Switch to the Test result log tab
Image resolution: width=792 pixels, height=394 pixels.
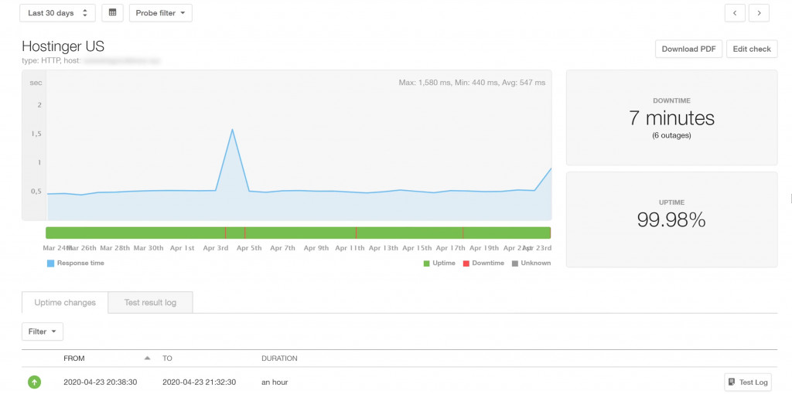tap(150, 303)
